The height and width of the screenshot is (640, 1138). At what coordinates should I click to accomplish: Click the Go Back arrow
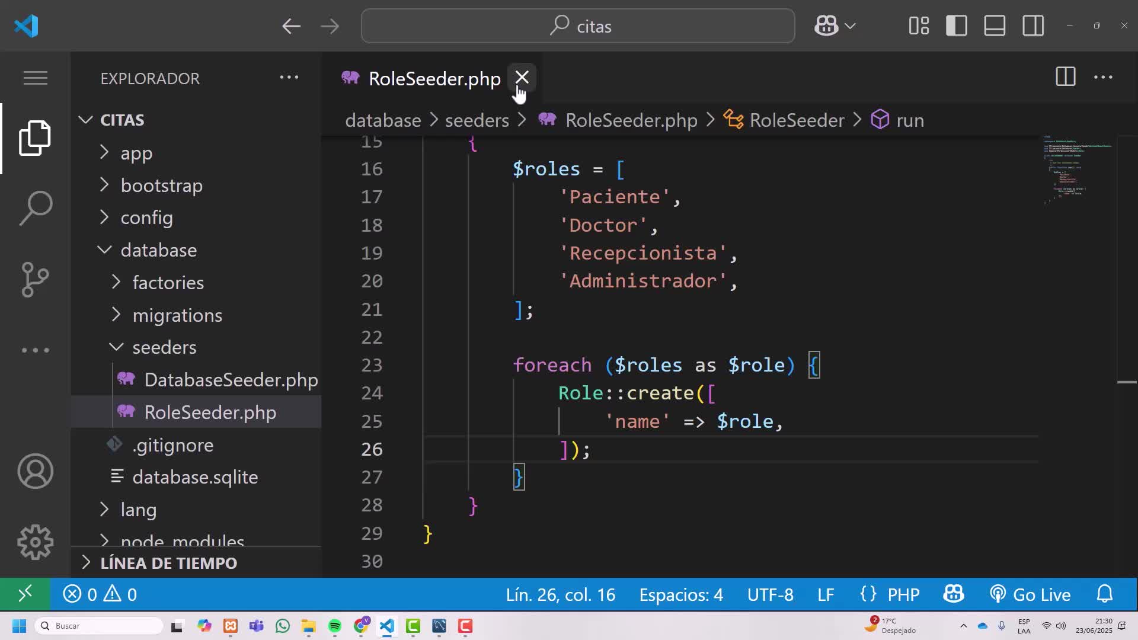(x=291, y=26)
